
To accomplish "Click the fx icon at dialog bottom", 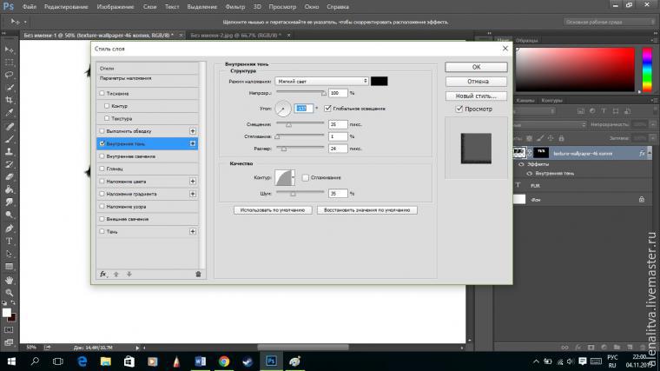I will pyautogui.click(x=103, y=274).
